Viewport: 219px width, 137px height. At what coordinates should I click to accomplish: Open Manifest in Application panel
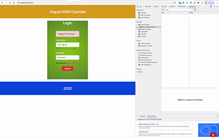pyautogui.click(x=143, y=13)
